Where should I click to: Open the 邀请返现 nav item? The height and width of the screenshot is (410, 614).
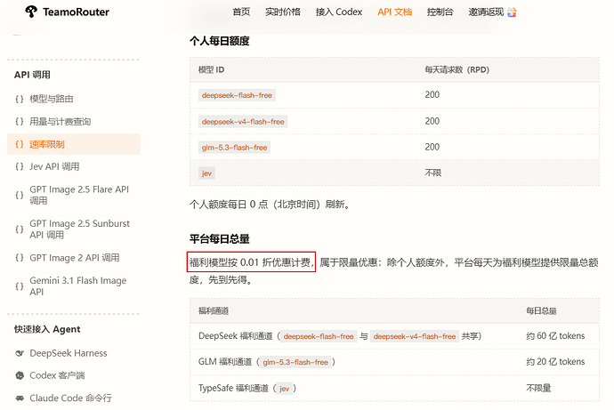click(x=486, y=12)
